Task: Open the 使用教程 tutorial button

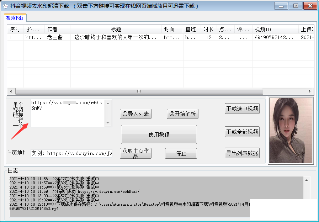Action: 159,134
